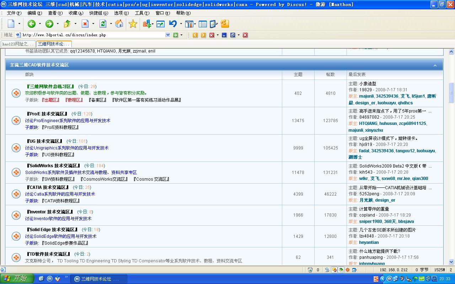
Task: Click the address bar URL field
Action: [x=93, y=35]
